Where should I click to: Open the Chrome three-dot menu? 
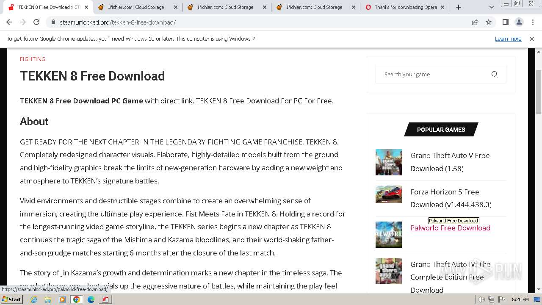click(x=532, y=22)
